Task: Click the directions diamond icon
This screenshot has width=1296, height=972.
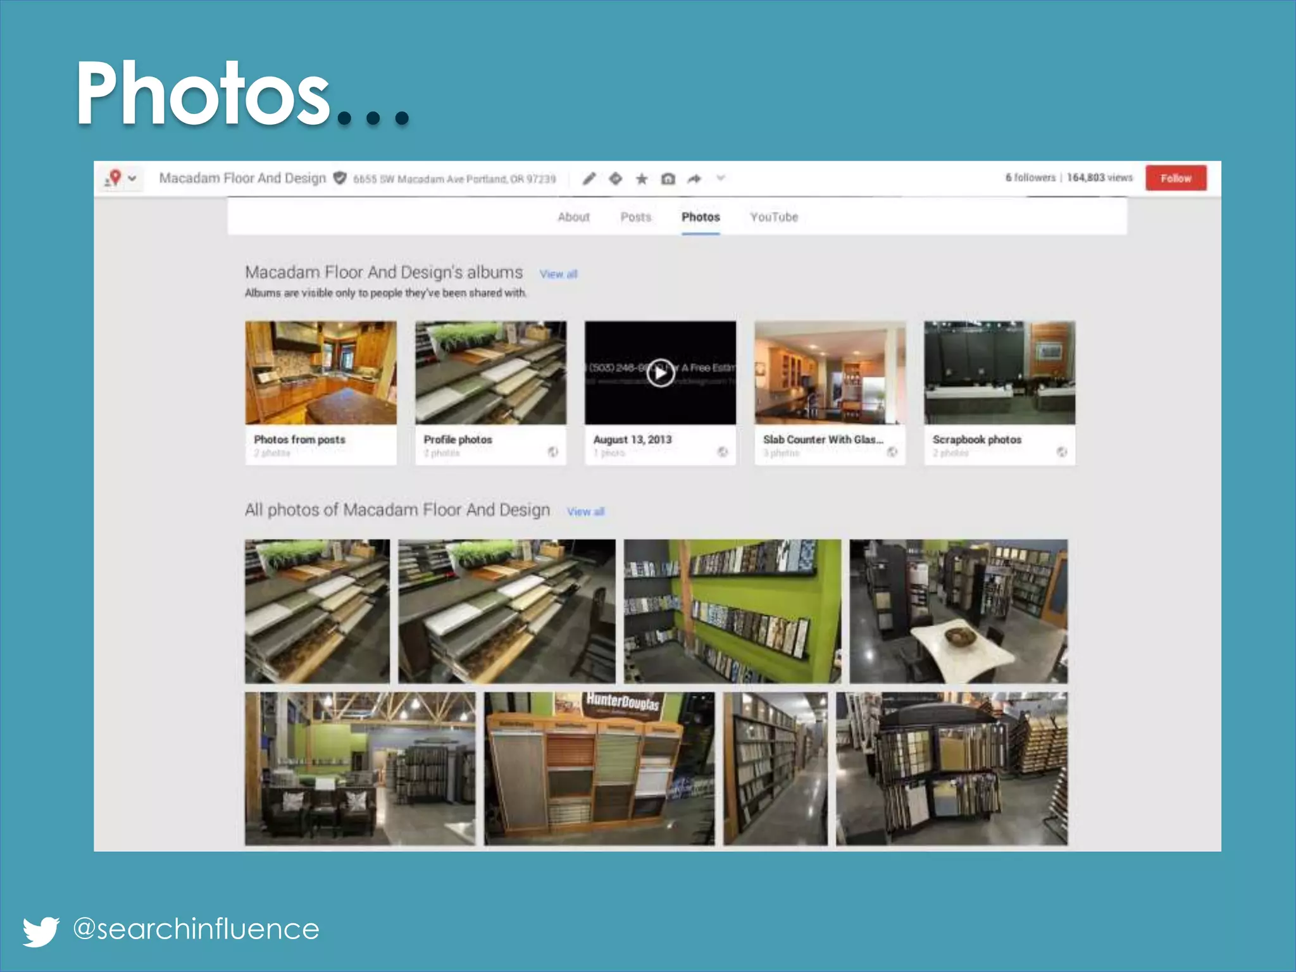Action: (615, 179)
